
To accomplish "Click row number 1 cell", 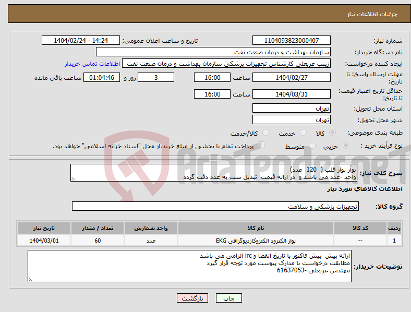I will click(x=394, y=241).
